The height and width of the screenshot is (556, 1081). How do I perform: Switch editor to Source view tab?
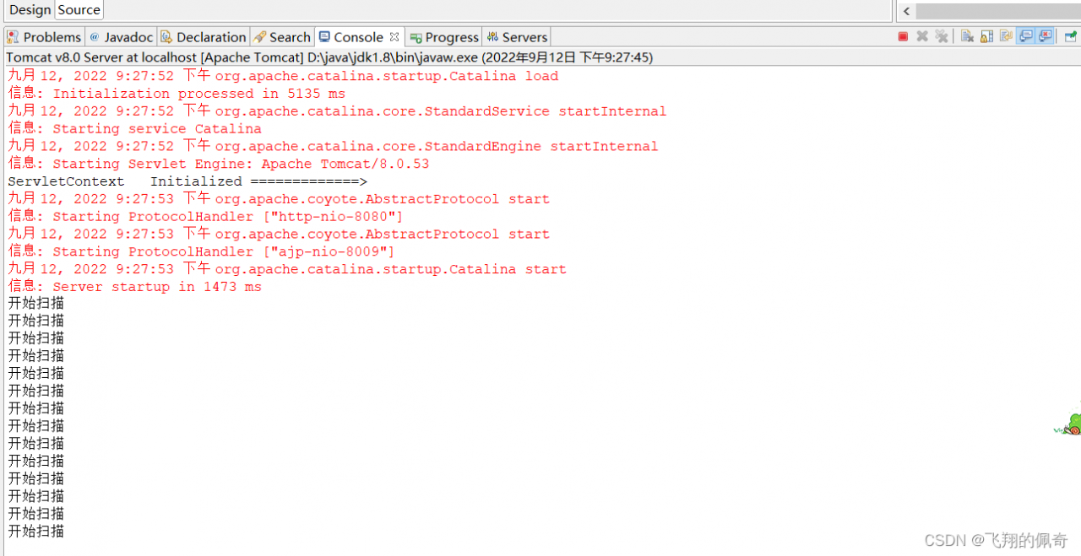coord(79,10)
